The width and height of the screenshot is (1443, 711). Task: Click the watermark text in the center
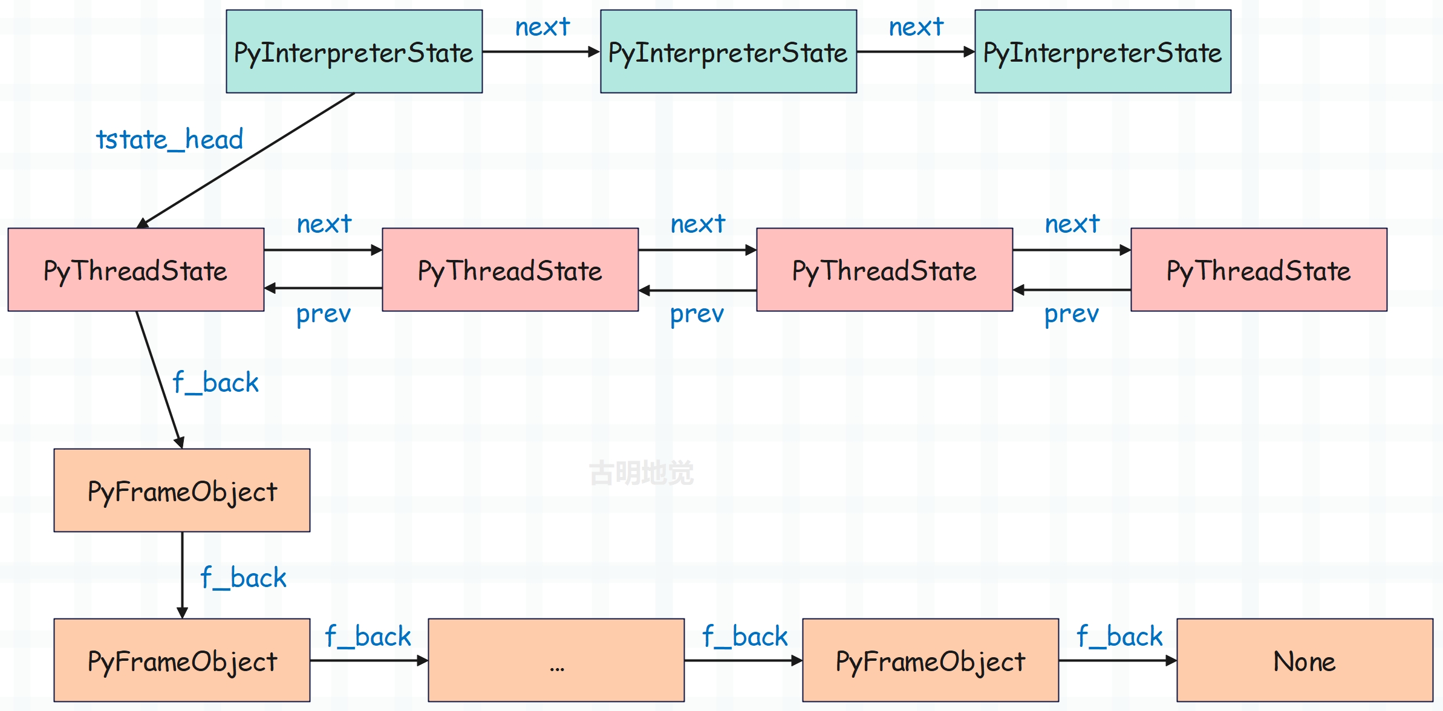pos(642,473)
